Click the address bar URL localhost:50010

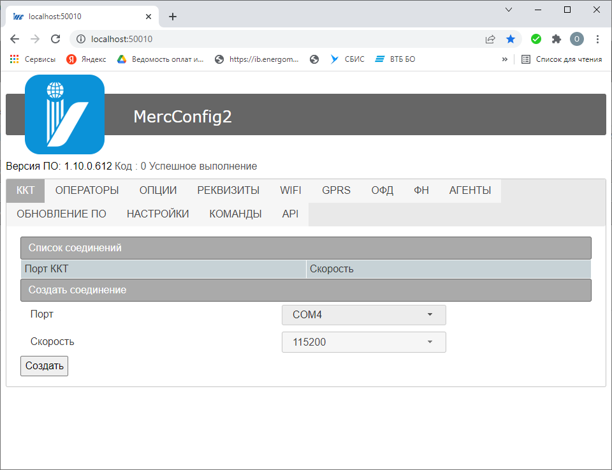tap(122, 39)
